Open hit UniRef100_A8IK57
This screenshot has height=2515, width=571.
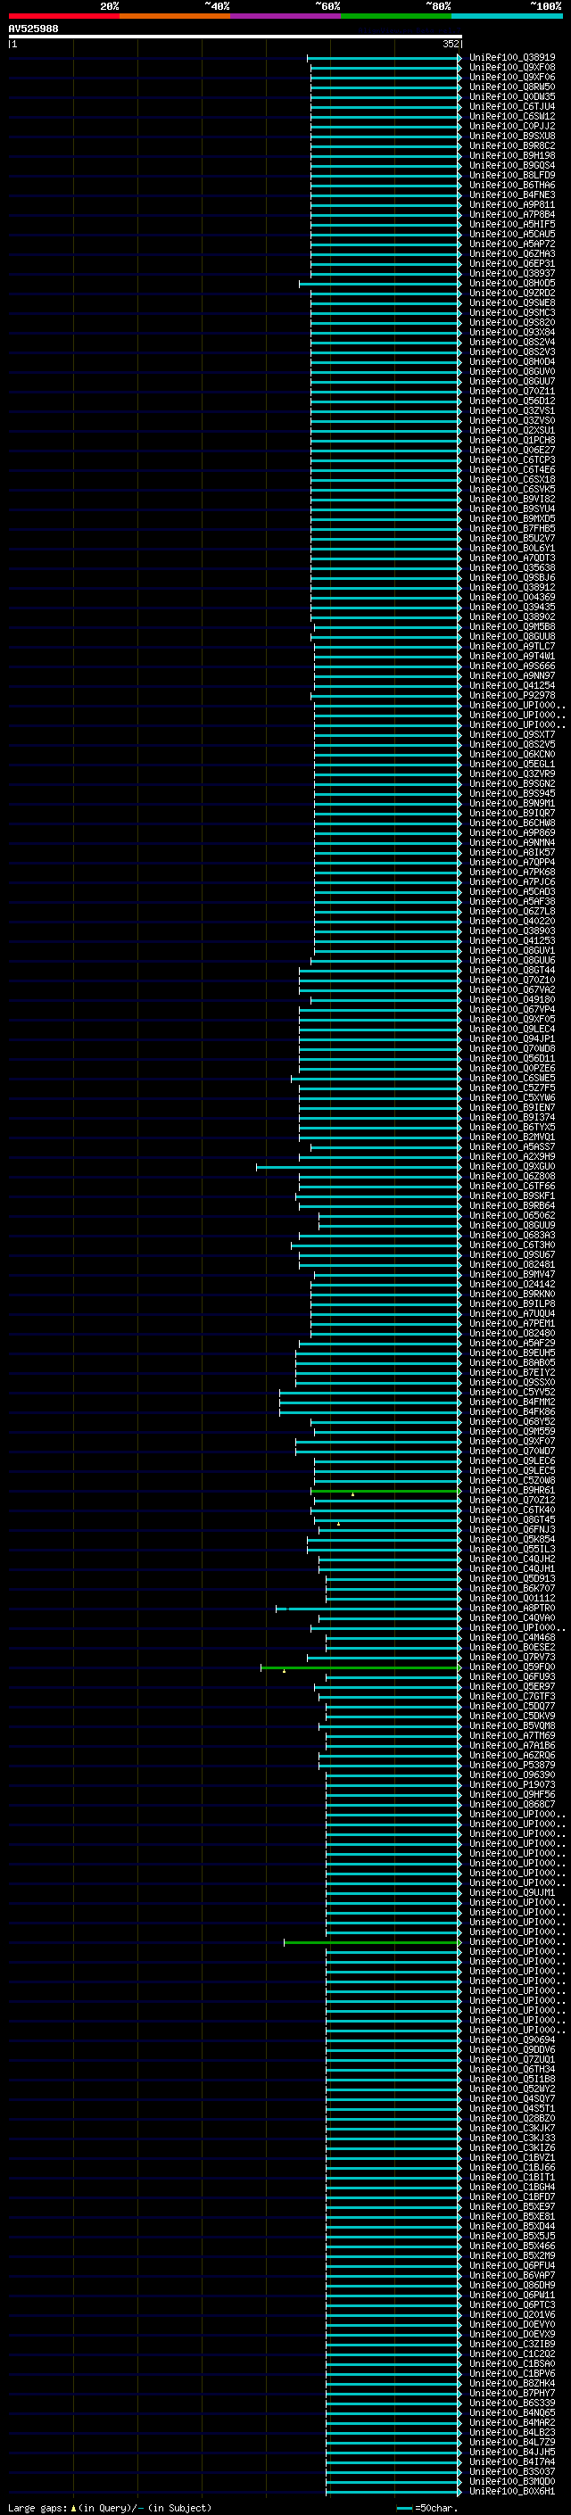coord(512,852)
